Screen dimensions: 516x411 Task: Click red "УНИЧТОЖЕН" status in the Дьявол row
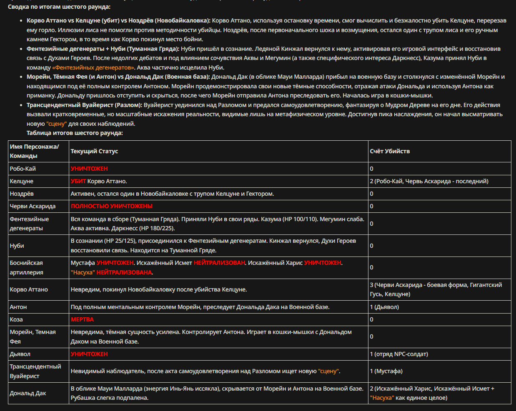pyautogui.click(x=89, y=354)
